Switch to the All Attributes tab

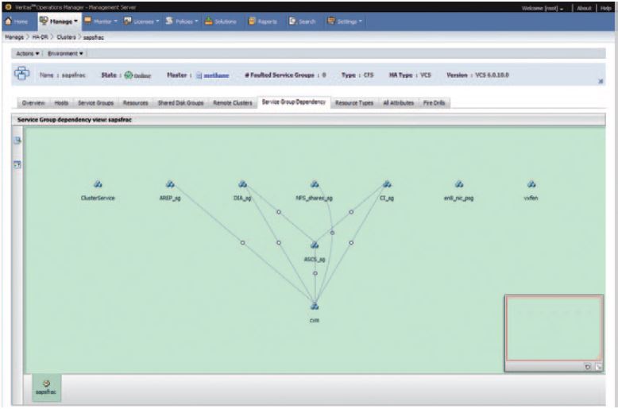pos(399,102)
